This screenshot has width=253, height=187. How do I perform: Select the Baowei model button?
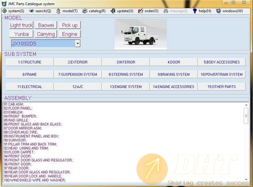(46, 25)
